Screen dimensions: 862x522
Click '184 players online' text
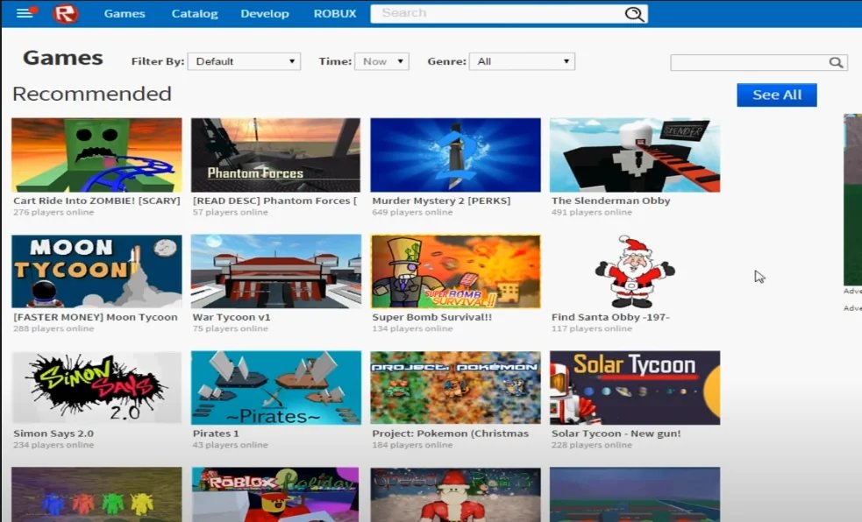(x=412, y=445)
